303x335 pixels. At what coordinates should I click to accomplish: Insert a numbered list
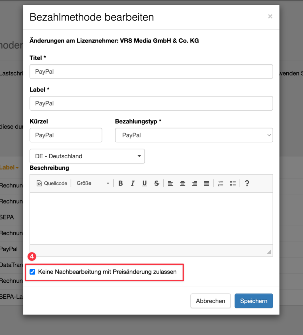[x=221, y=183]
